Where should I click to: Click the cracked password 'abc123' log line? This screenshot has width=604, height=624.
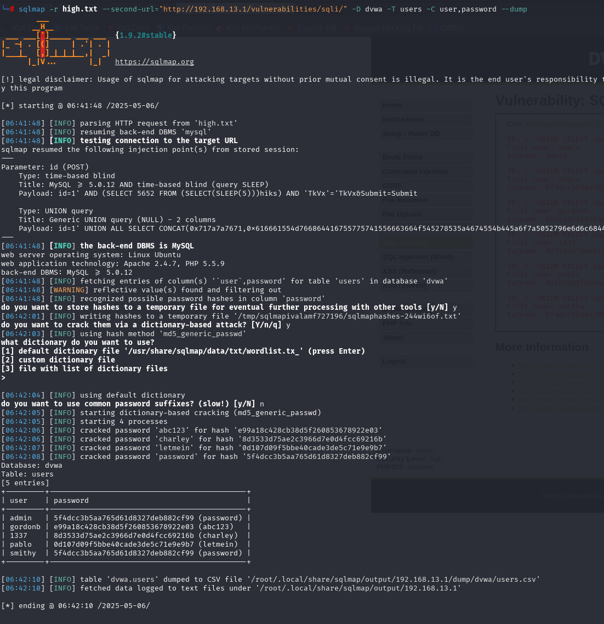pyautogui.click(x=192, y=430)
